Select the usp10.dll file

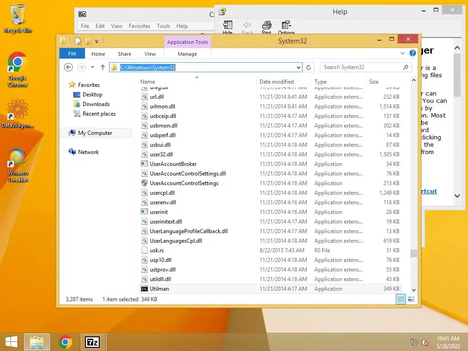click(x=270, y=260)
